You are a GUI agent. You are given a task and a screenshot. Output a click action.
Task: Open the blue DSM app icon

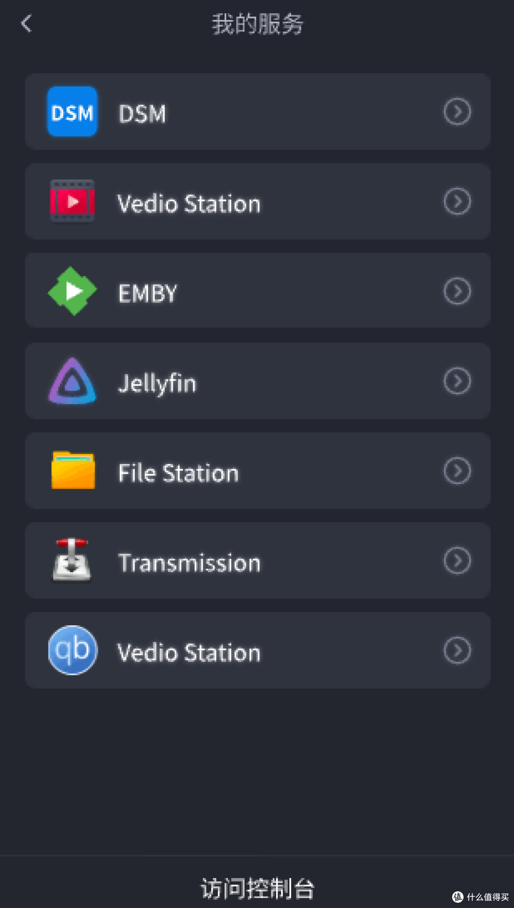pyautogui.click(x=72, y=112)
